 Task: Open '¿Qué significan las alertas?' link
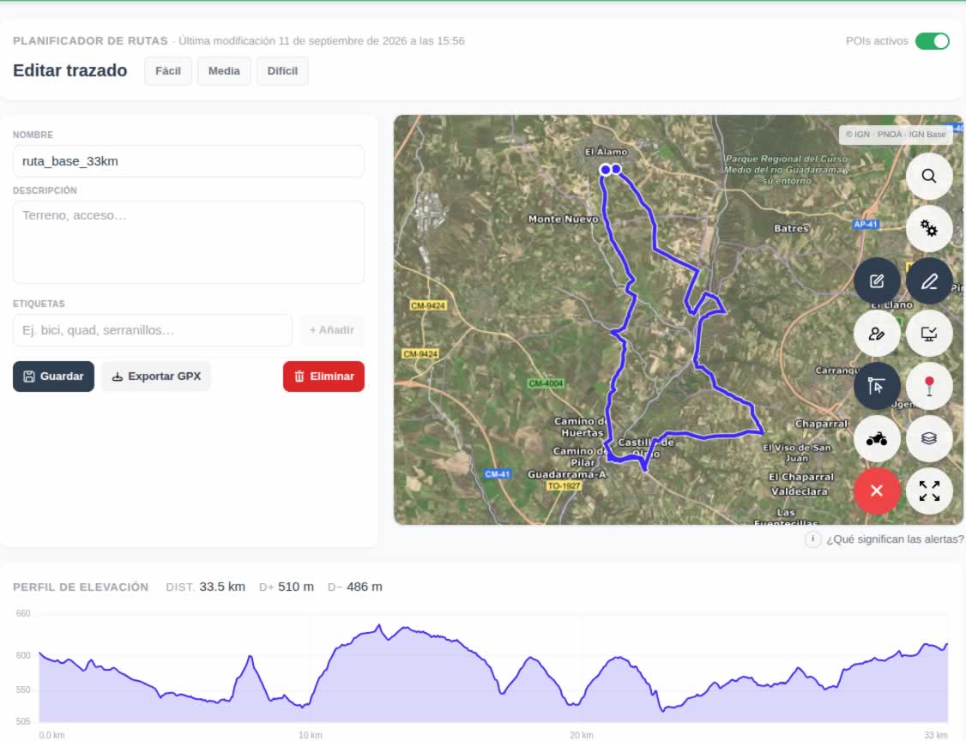point(895,539)
